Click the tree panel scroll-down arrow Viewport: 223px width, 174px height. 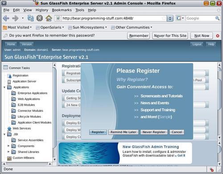click(54, 159)
